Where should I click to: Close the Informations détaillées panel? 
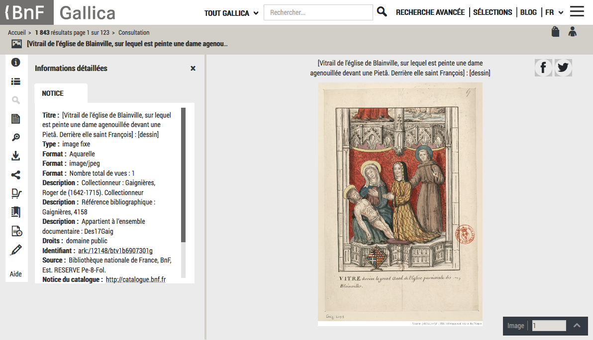[193, 68]
